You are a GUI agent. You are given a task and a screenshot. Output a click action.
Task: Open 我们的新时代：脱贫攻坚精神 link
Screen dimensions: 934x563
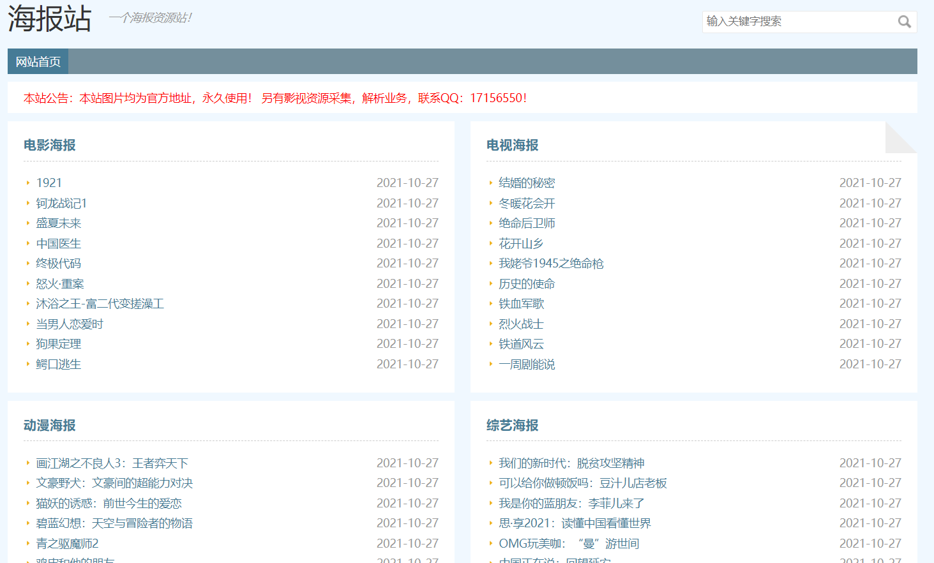571,463
